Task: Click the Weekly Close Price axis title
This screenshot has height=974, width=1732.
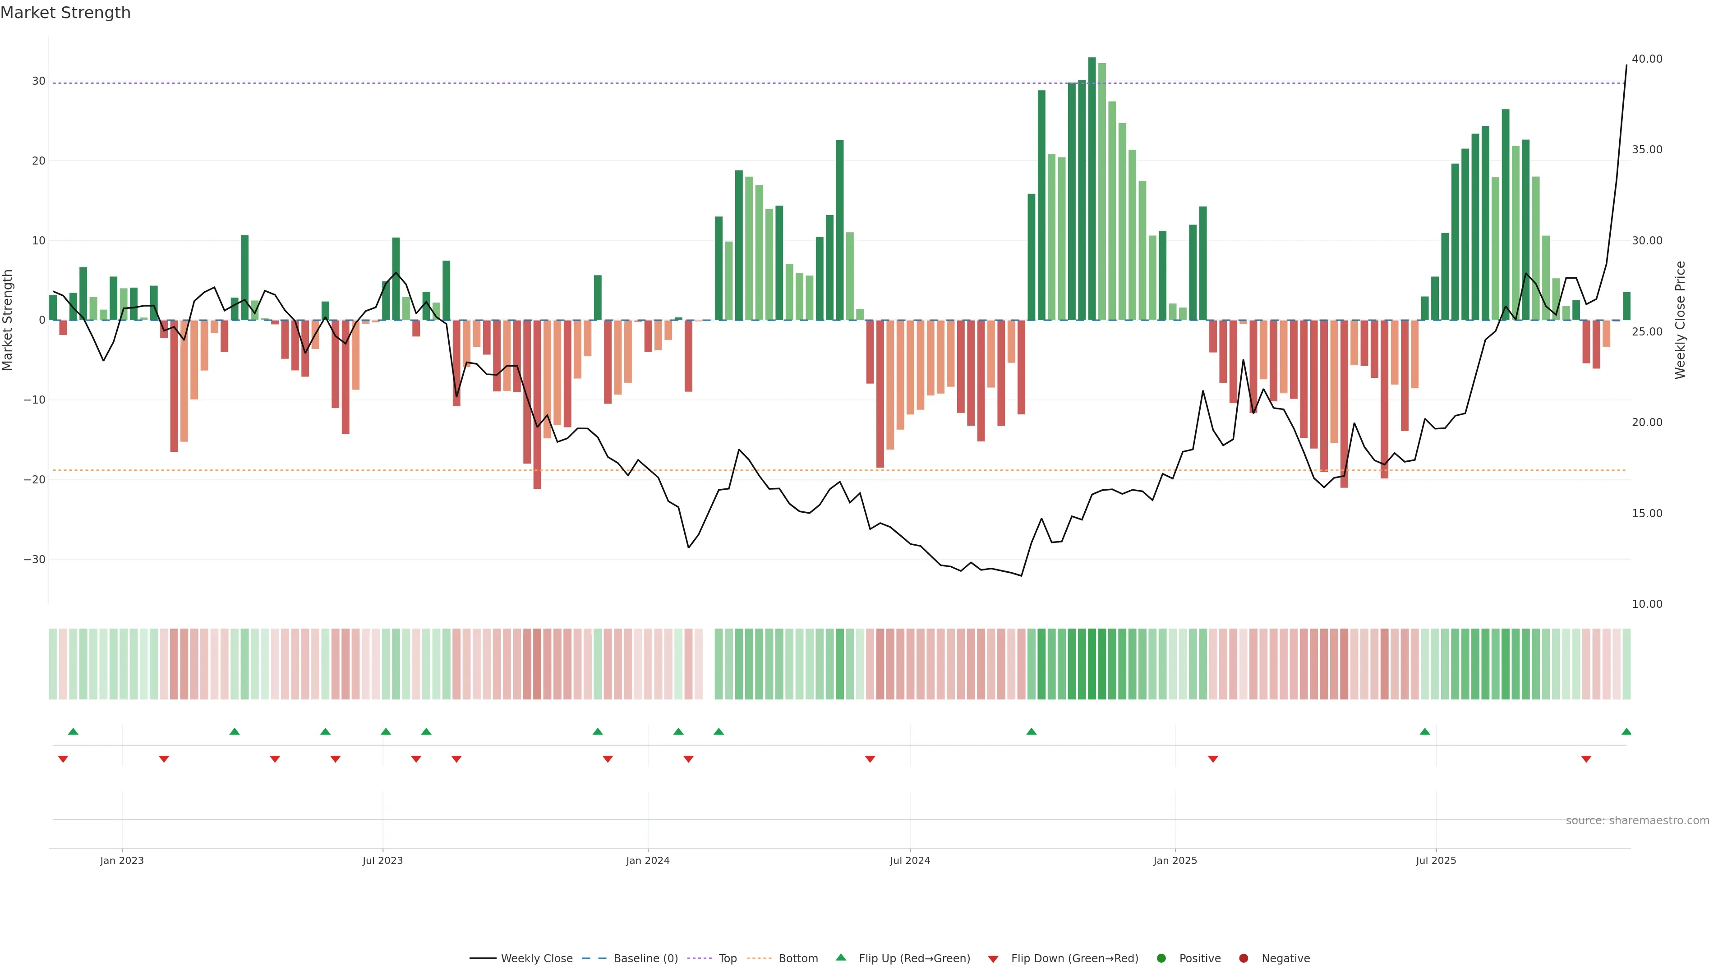Action: (x=1680, y=320)
